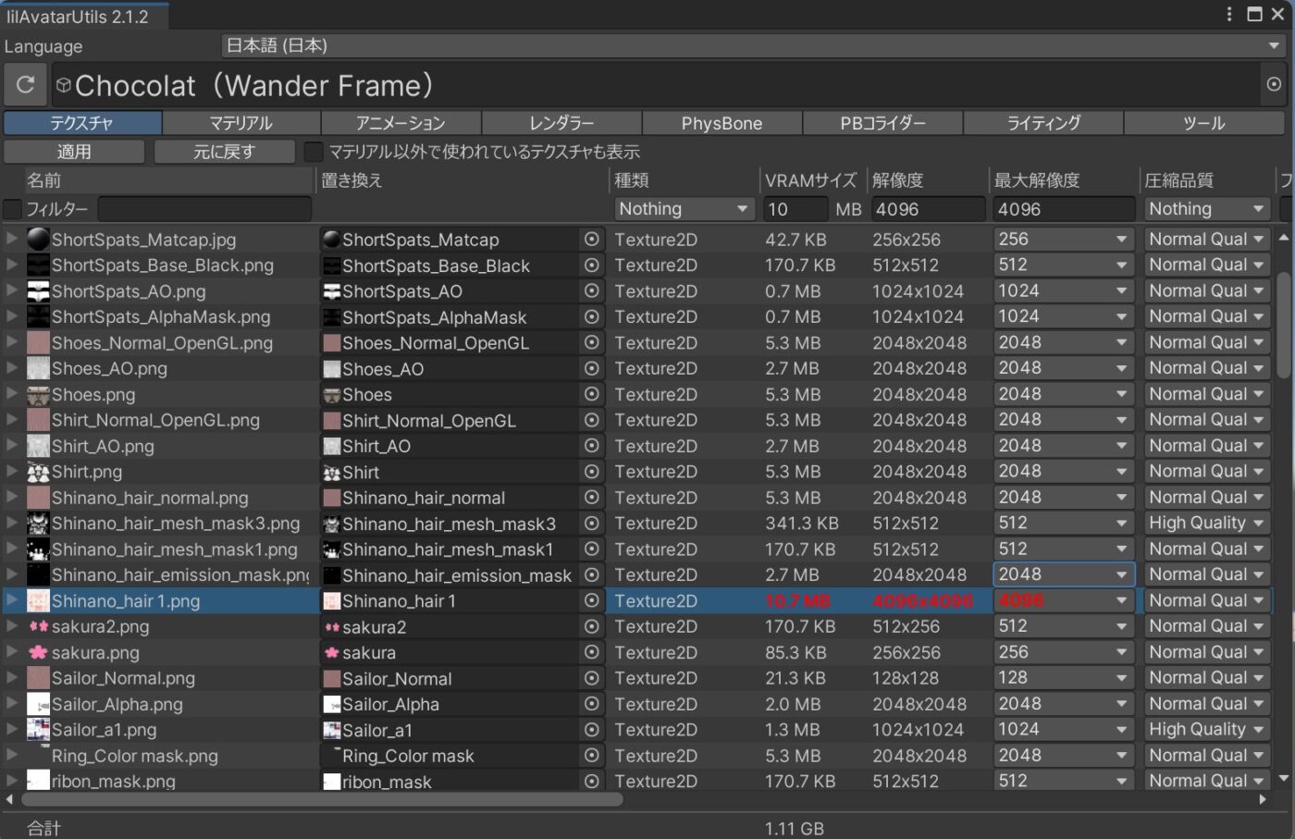
Task: Click object picker for Ring_Color mask replacement
Action: pos(592,756)
